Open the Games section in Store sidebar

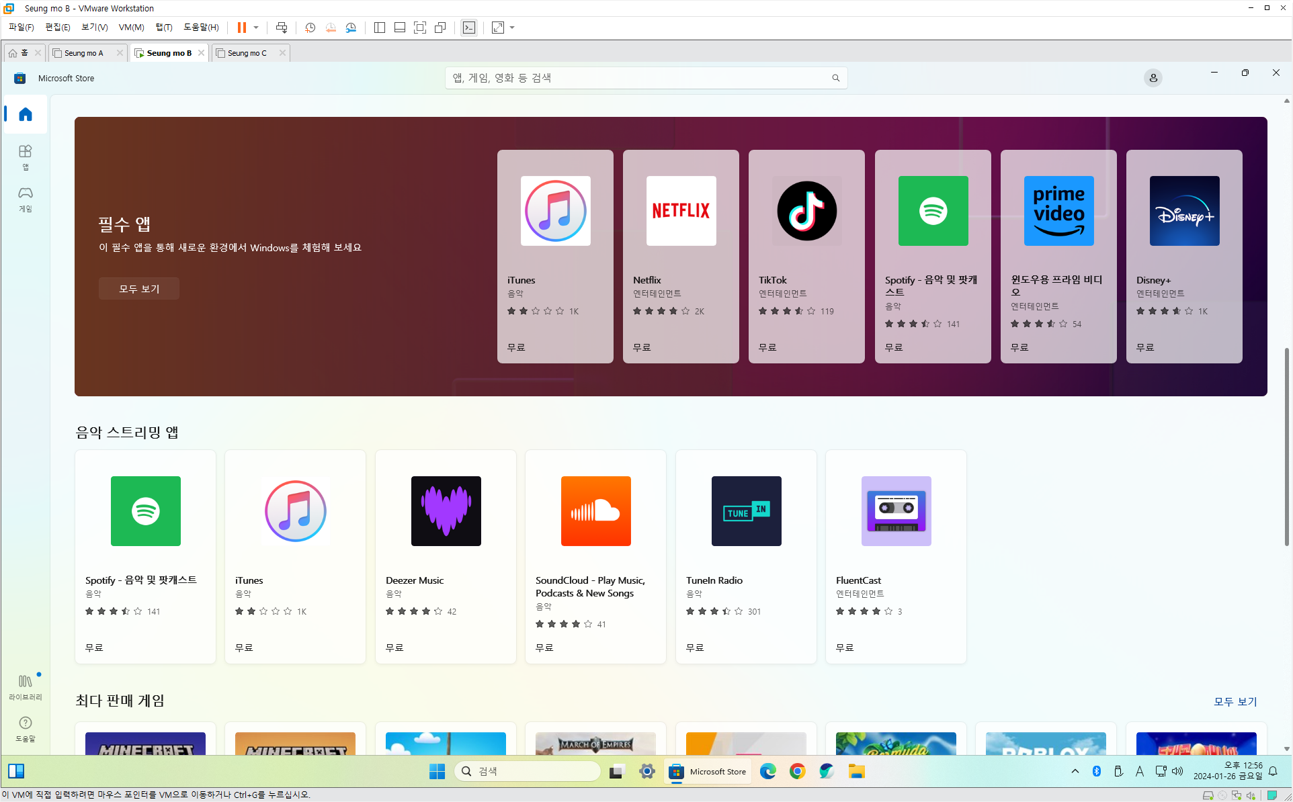(x=25, y=199)
